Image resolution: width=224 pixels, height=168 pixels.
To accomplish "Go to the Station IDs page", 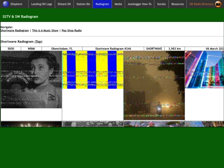I will tap(83, 4).
